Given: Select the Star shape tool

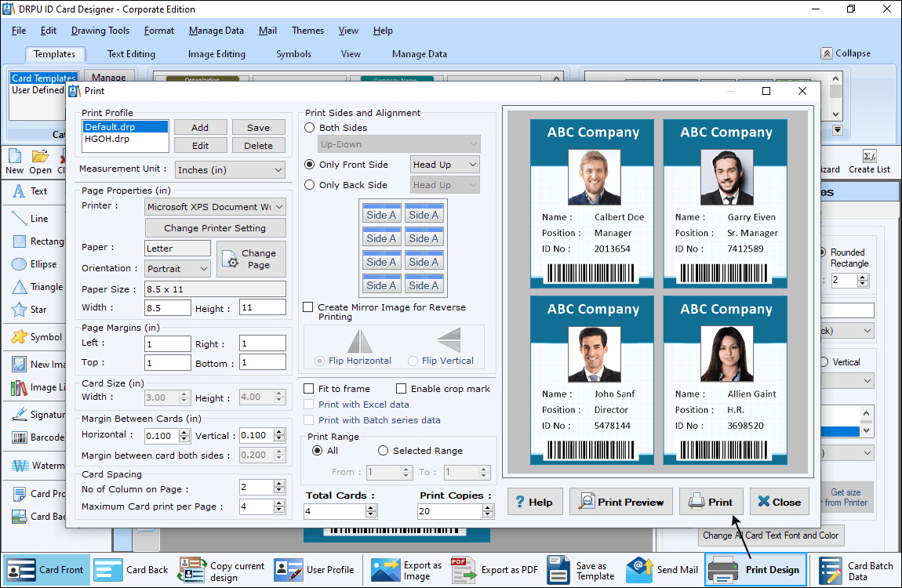Looking at the screenshot, I should pos(29,309).
